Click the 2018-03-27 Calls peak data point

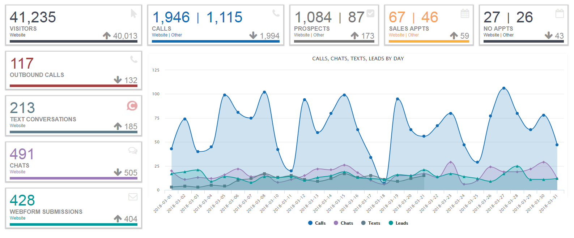point(504,88)
